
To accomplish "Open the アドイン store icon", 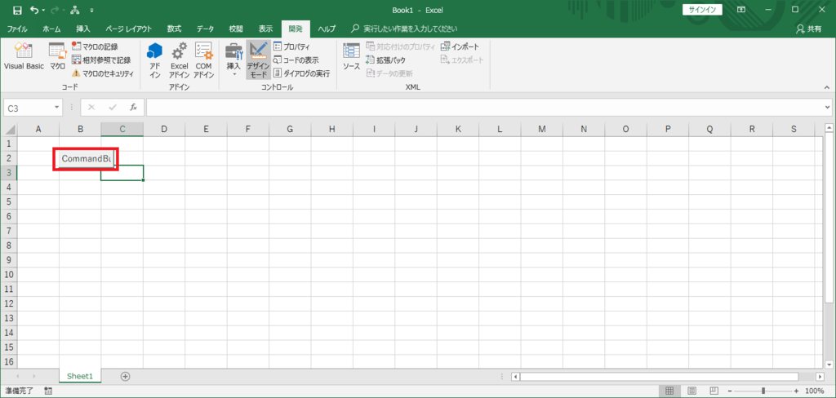I will pos(154,60).
